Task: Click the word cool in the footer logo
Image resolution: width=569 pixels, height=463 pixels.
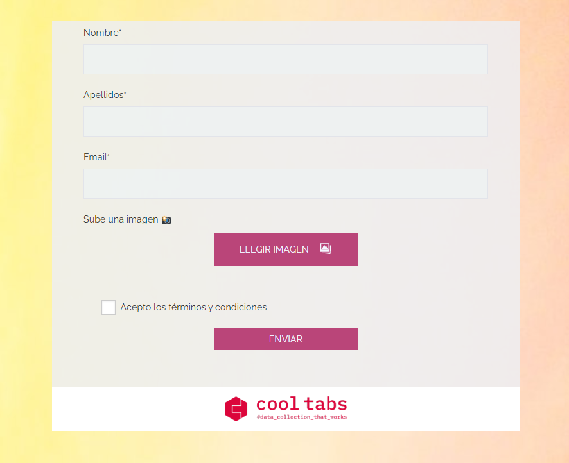Action: click(x=277, y=404)
